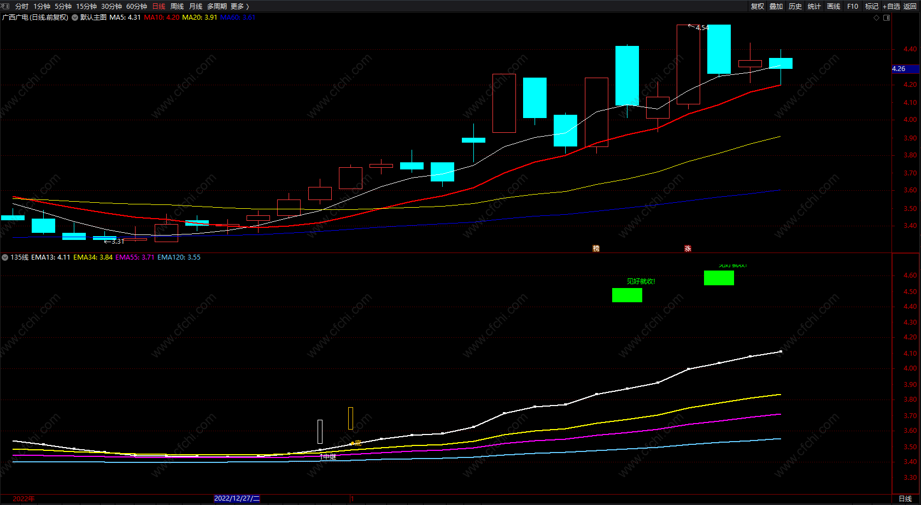
Task: Open the 历史 history button
Action: 795,7
